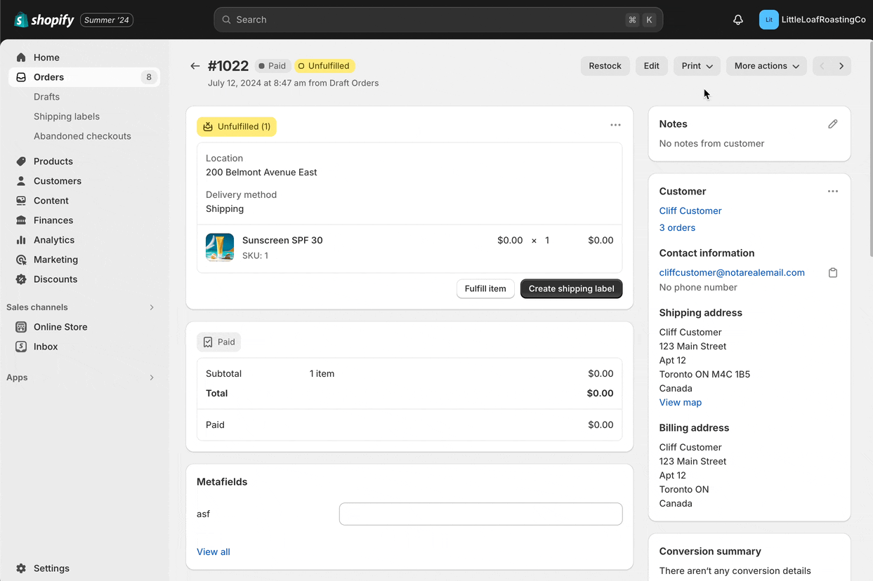Click the asf metafield input

pos(480,514)
